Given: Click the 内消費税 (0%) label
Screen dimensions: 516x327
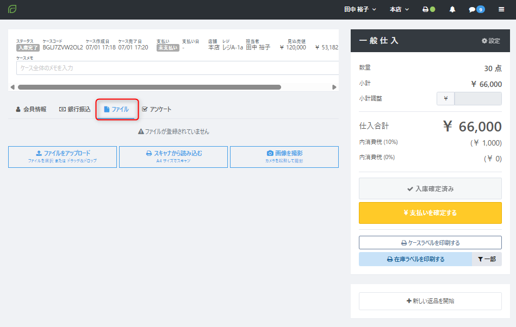Looking at the screenshot, I should point(377,157).
